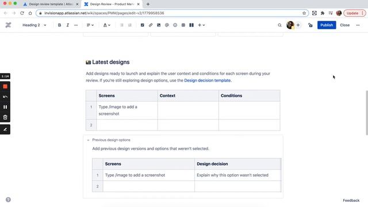The height and width of the screenshot is (207, 368).
Task: Click empty Context cell in row 1
Action: [188, 110]
